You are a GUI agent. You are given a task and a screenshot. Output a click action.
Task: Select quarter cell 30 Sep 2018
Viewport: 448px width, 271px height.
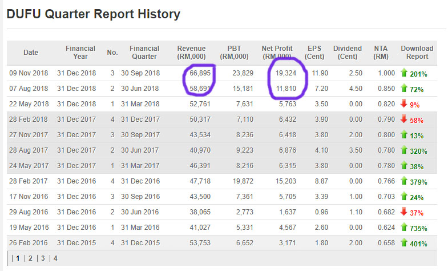click(140, 73)
